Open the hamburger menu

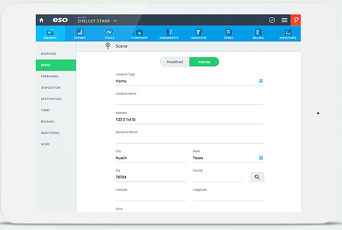[x=284, y=20]
